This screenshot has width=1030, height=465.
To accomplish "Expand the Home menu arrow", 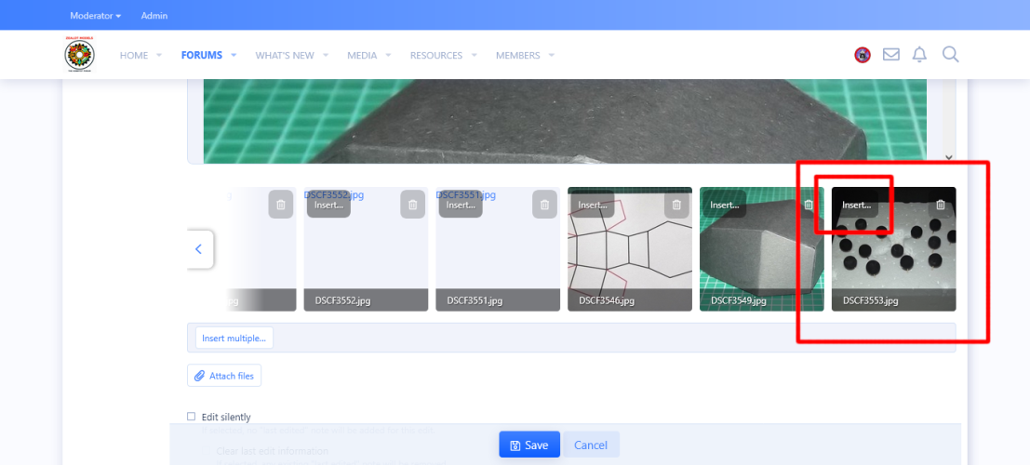I will [x=159, y=55].
